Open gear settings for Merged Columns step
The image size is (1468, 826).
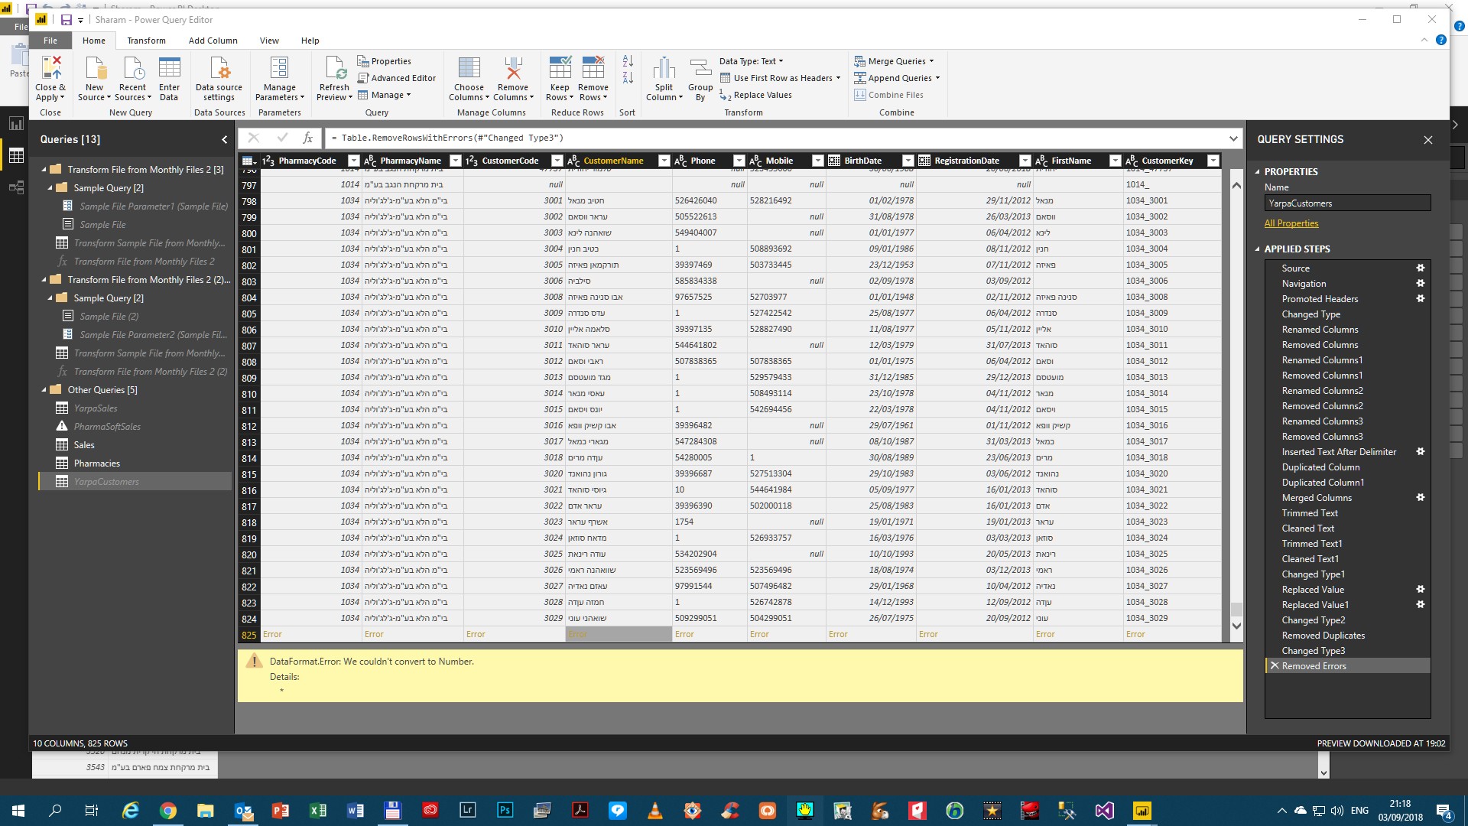coord(1420,498)
